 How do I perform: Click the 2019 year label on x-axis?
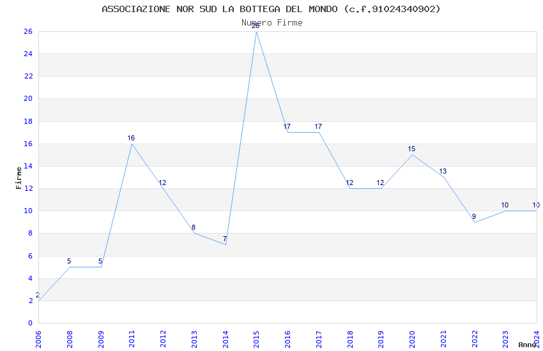pos(381,339)
